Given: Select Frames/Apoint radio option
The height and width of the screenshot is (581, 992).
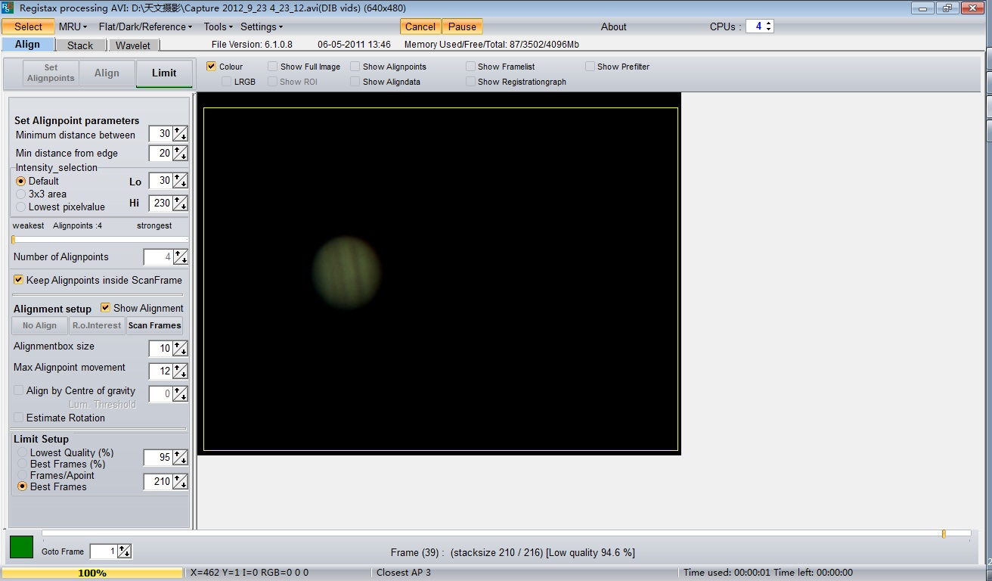Looking at the screenshot, I should pyautogui.click(x=22, y=475).
